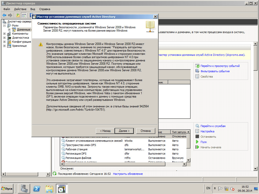The height and width of the screenshot is (194, 259).
Task: Click the back arrow in the toolbar
Action: [4, 15]
